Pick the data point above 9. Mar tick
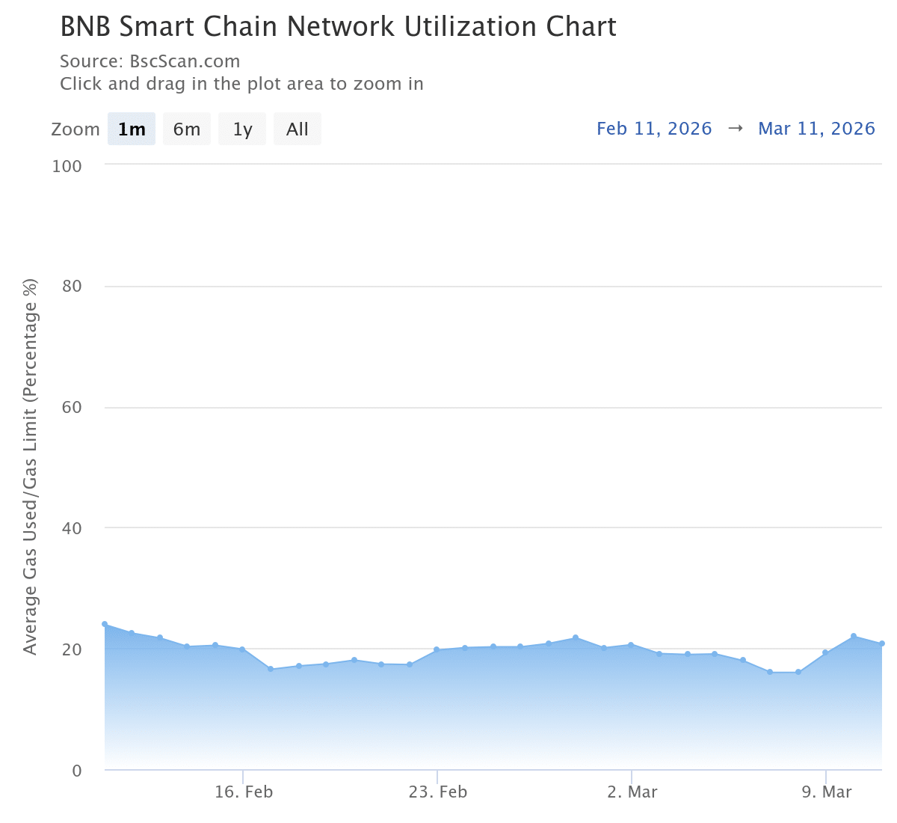 [x=825, y=652]
